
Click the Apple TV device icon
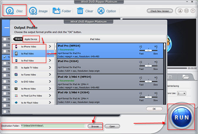16,68
